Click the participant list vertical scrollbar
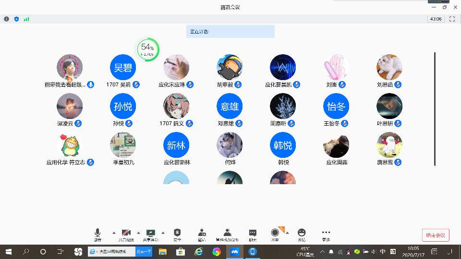Viewport: 461px width, 259px height. pos(435,109)
